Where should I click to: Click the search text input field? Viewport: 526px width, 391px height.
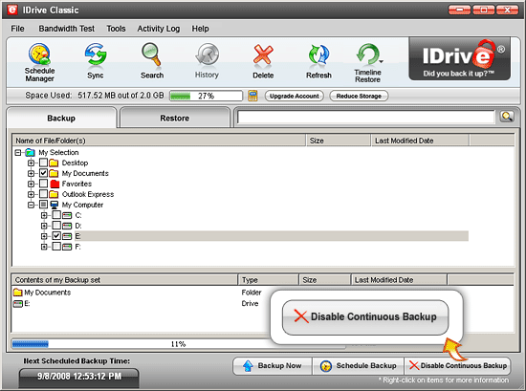click(365, 117)
